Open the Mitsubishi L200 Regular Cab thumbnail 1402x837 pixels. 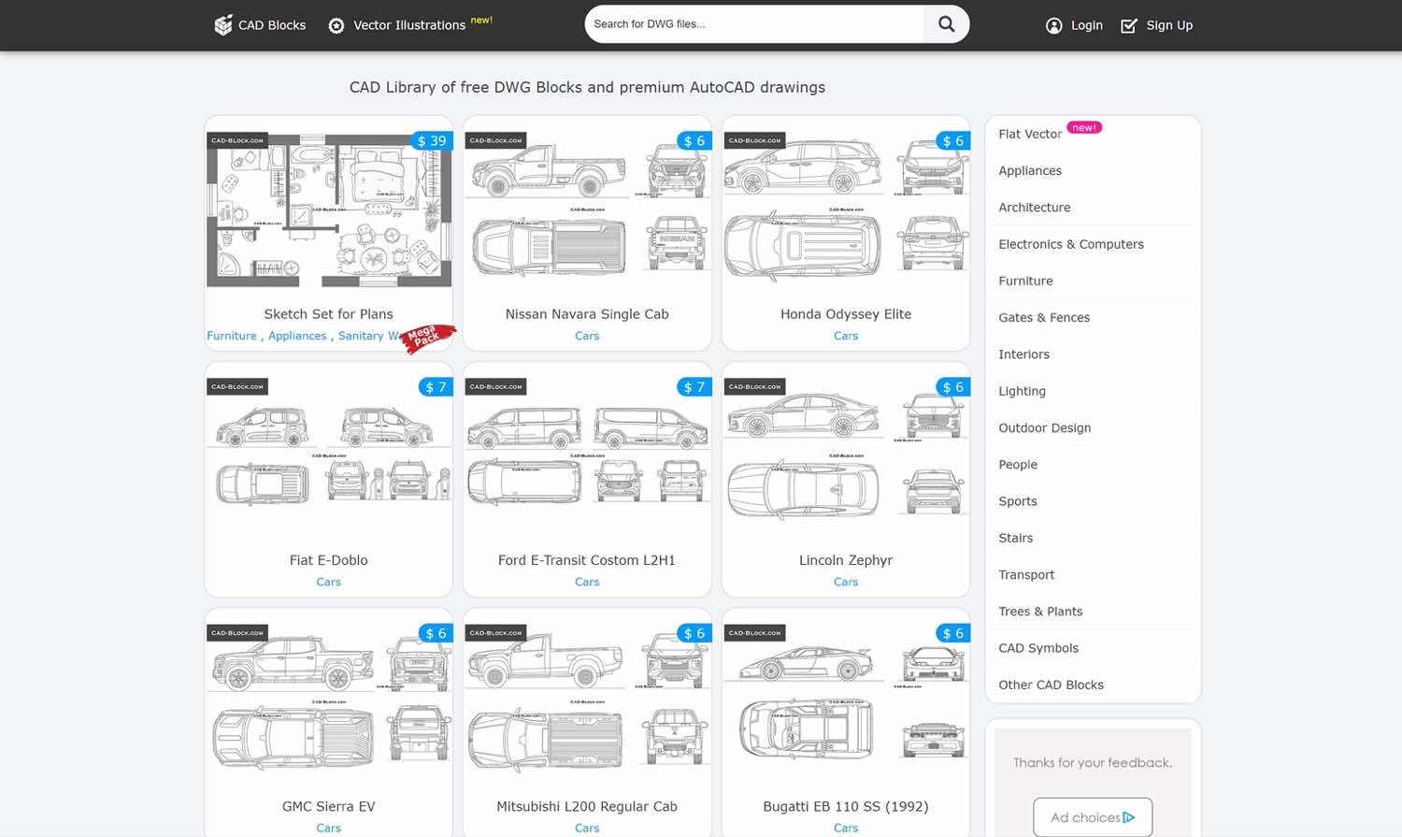pyautogui.click(x=587, y=701)
